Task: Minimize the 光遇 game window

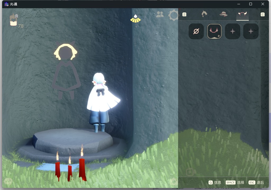Action: 239,4
